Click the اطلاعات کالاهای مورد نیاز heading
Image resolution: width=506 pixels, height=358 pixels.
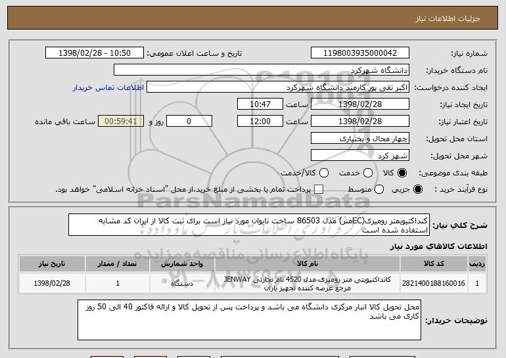438,246
